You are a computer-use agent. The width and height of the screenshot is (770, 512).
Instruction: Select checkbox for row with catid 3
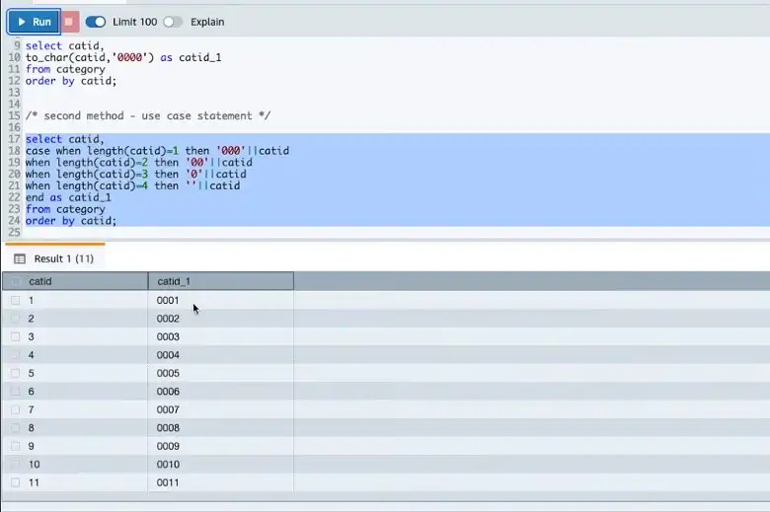point(15,336)
